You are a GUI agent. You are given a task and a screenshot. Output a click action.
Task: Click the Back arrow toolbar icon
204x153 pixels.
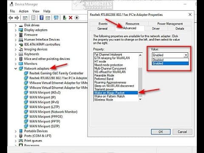click(11, 18)
